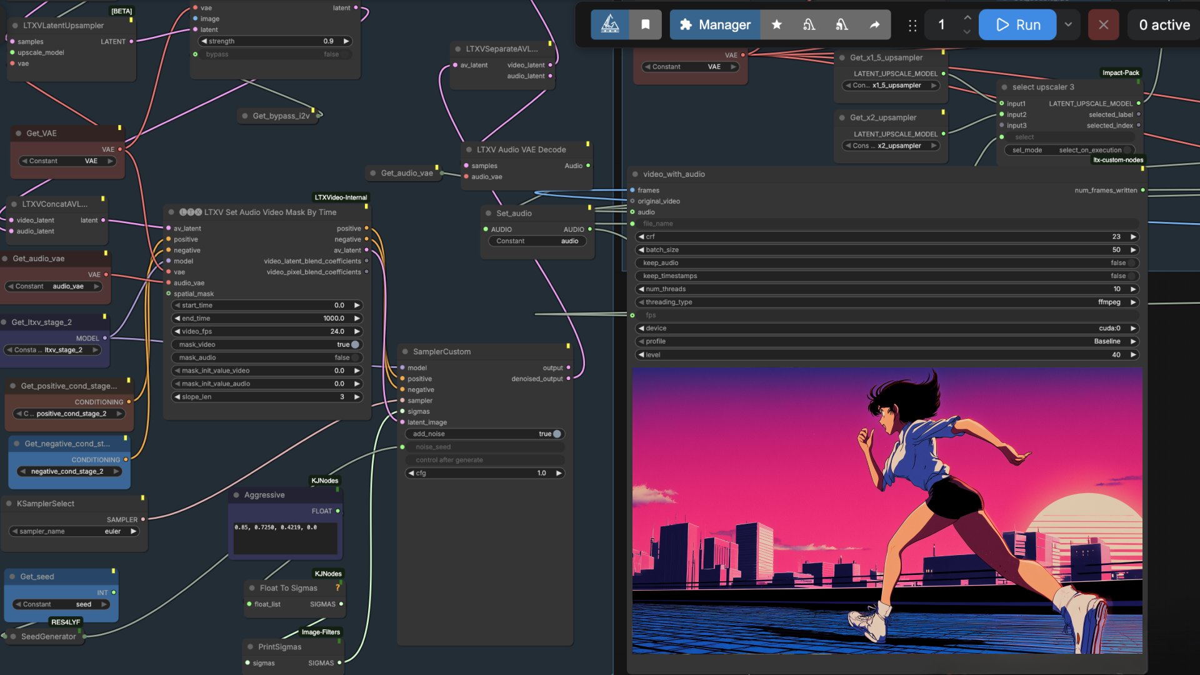Click the batch count number field
1200x675 pixels.
click(941, 24)
